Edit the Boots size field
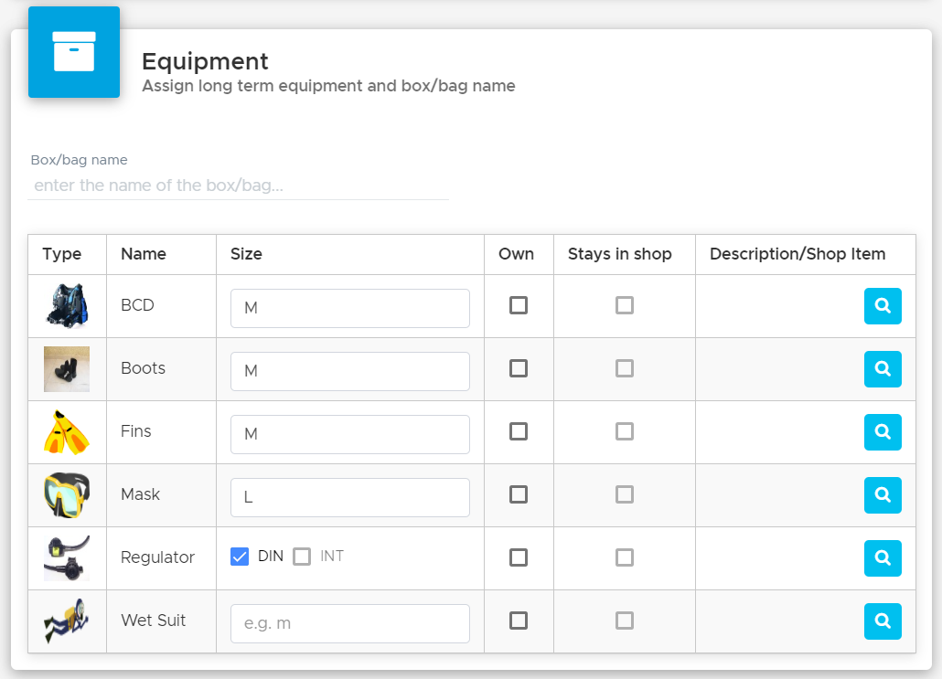The width and height of the screenshot is (942, 679). click(350, 372)
